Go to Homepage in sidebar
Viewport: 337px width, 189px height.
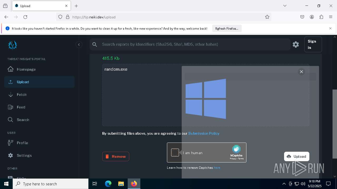coord(39,69)
